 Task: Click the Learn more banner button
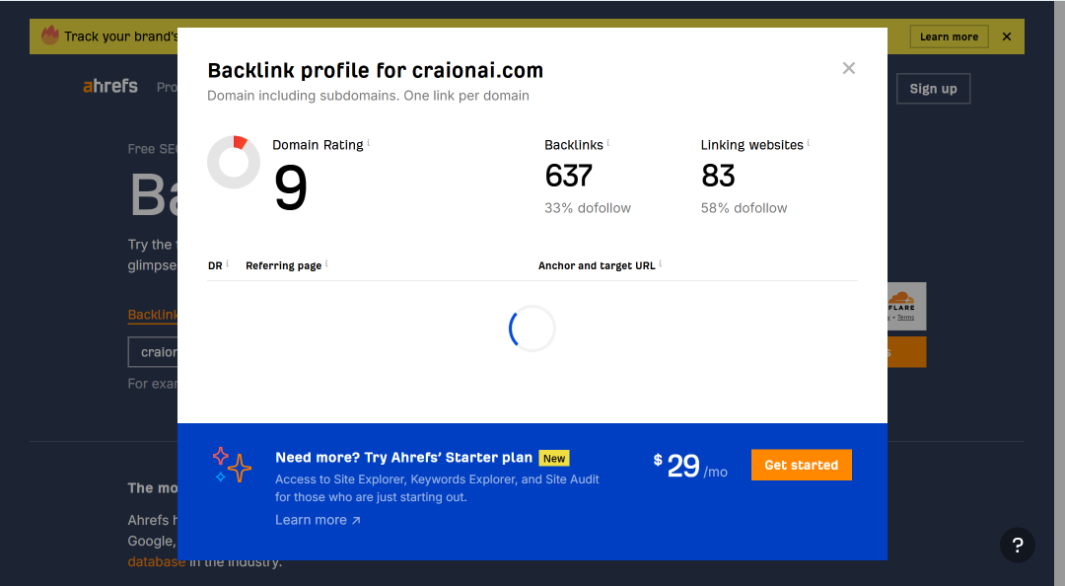tap(949, 37)
